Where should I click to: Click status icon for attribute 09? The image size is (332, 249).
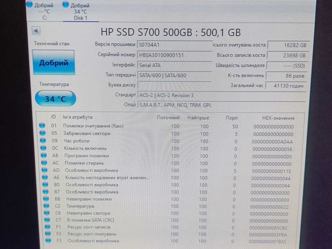click(x=43, y=140)
